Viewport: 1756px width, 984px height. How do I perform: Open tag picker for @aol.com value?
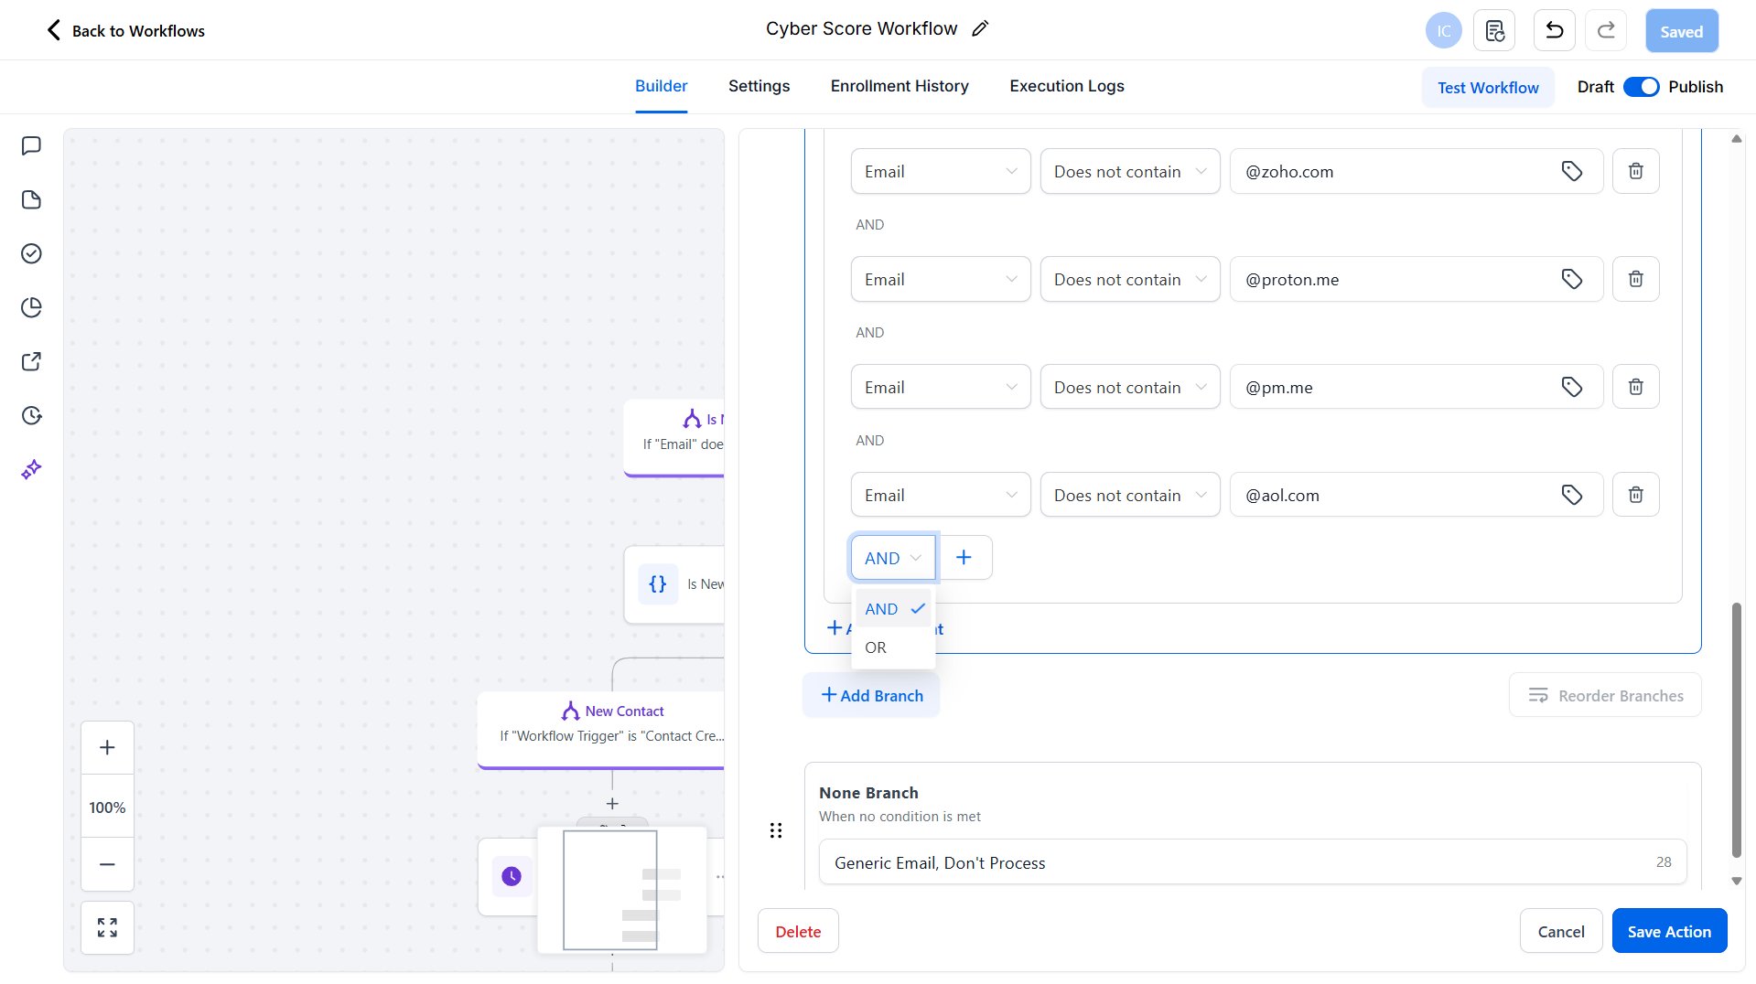1571,495
